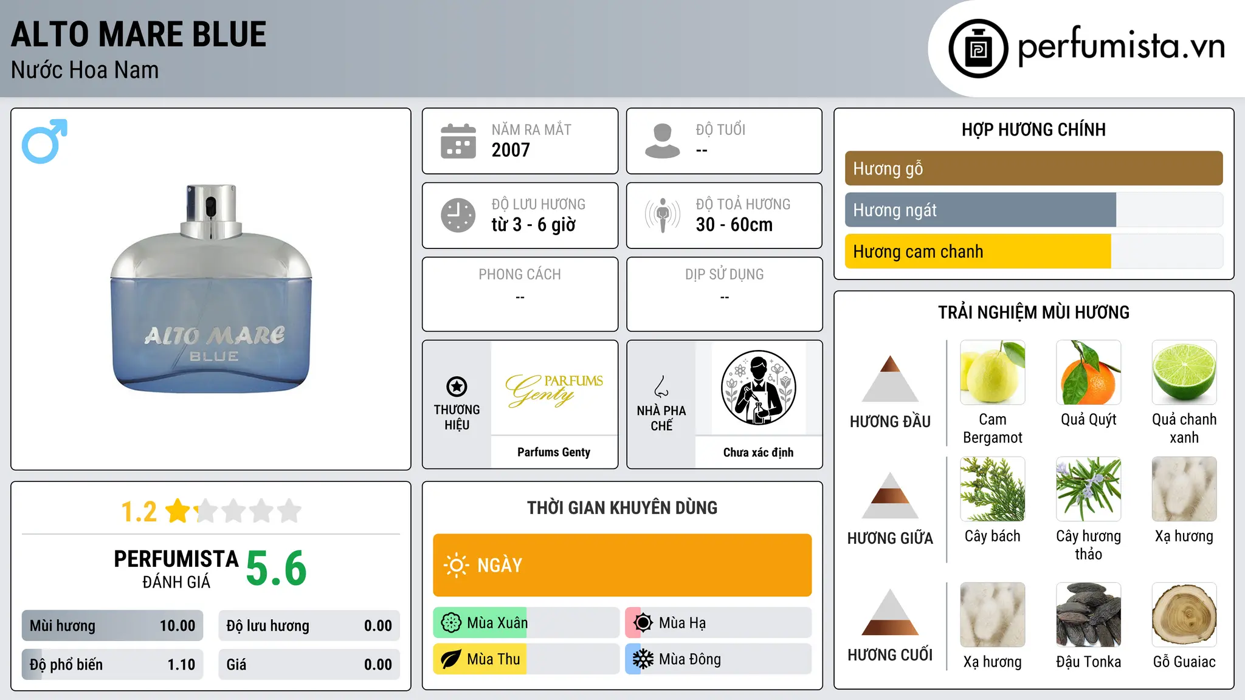Click the Thời gian khuyên dùng heading

[x=622, y=507]
